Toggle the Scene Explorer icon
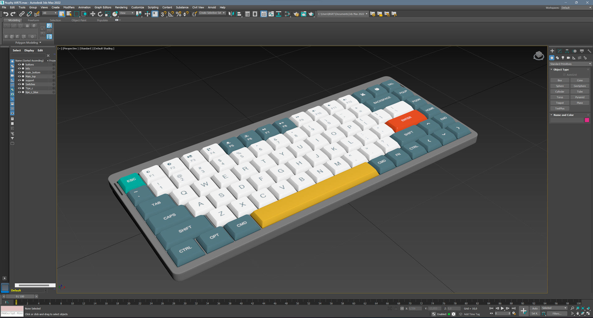Viewport: 593px width, 318px height. coord(247,14)
